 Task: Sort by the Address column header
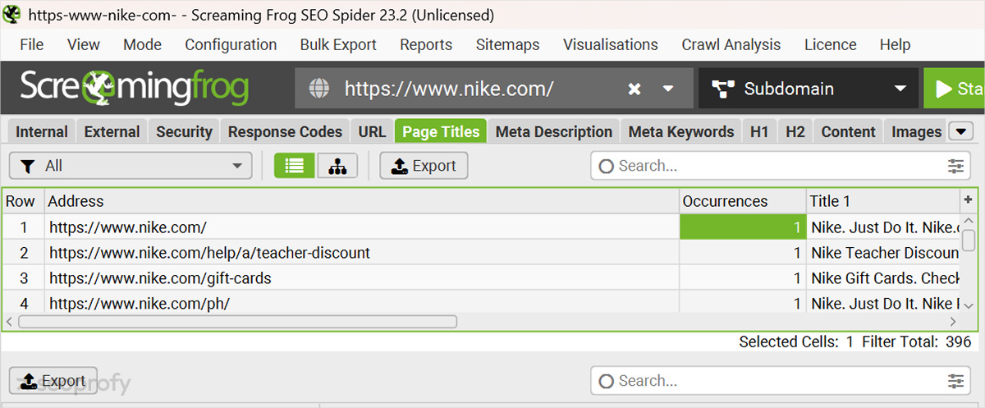pos(361,201)
